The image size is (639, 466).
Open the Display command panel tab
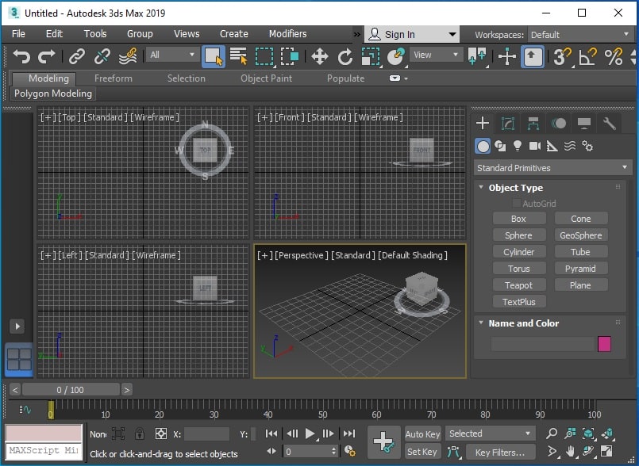(x=584, y=123)
